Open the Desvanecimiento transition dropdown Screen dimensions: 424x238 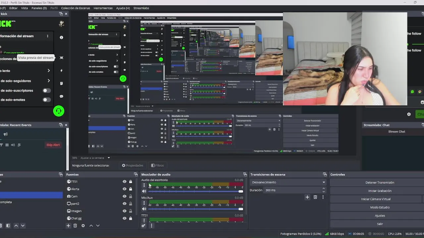coord(288,182)
